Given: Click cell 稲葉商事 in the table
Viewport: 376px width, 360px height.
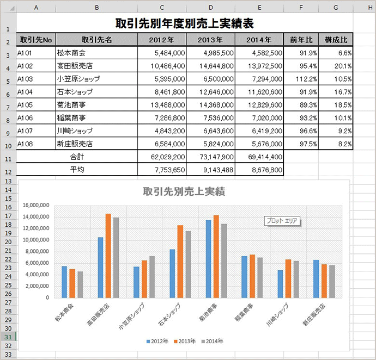Looking at the screenshot, I should coord(96,118).
